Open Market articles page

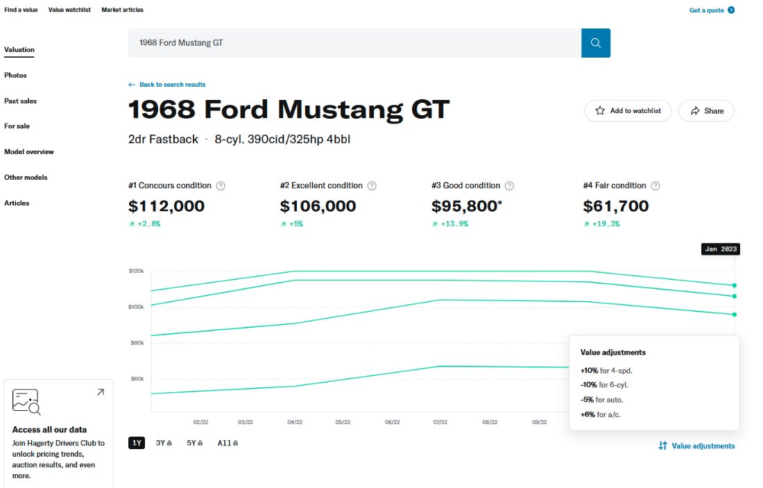tap(123, 10)
